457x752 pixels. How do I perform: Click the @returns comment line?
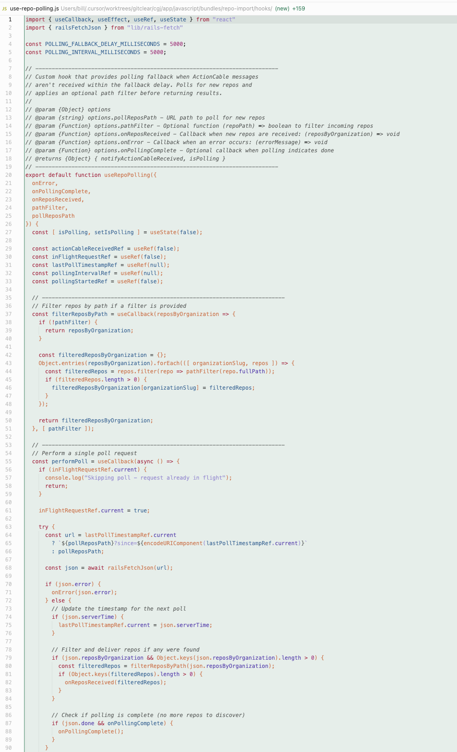(x=125, y=159)
